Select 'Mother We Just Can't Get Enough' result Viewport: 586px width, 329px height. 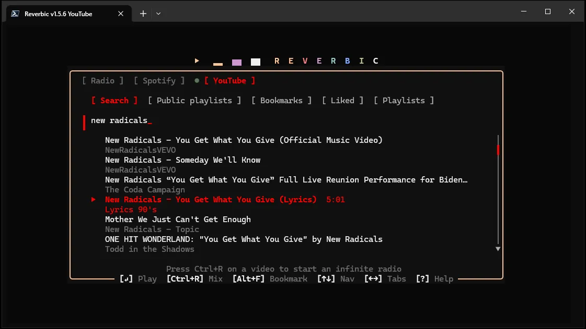point(178,219)
